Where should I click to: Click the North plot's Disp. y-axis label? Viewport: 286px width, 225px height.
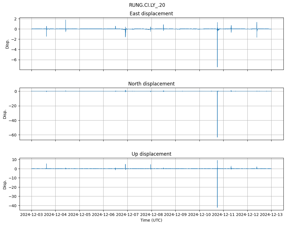[x=5, y=114]
